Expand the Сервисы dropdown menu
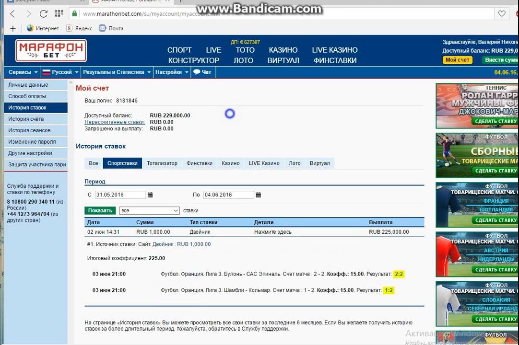The image size is (519, 345). pos(23,72)
